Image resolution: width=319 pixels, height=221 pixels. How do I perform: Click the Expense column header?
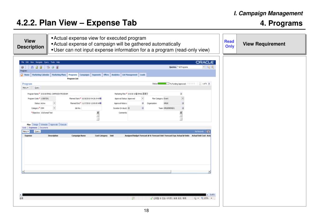(28, 136)
